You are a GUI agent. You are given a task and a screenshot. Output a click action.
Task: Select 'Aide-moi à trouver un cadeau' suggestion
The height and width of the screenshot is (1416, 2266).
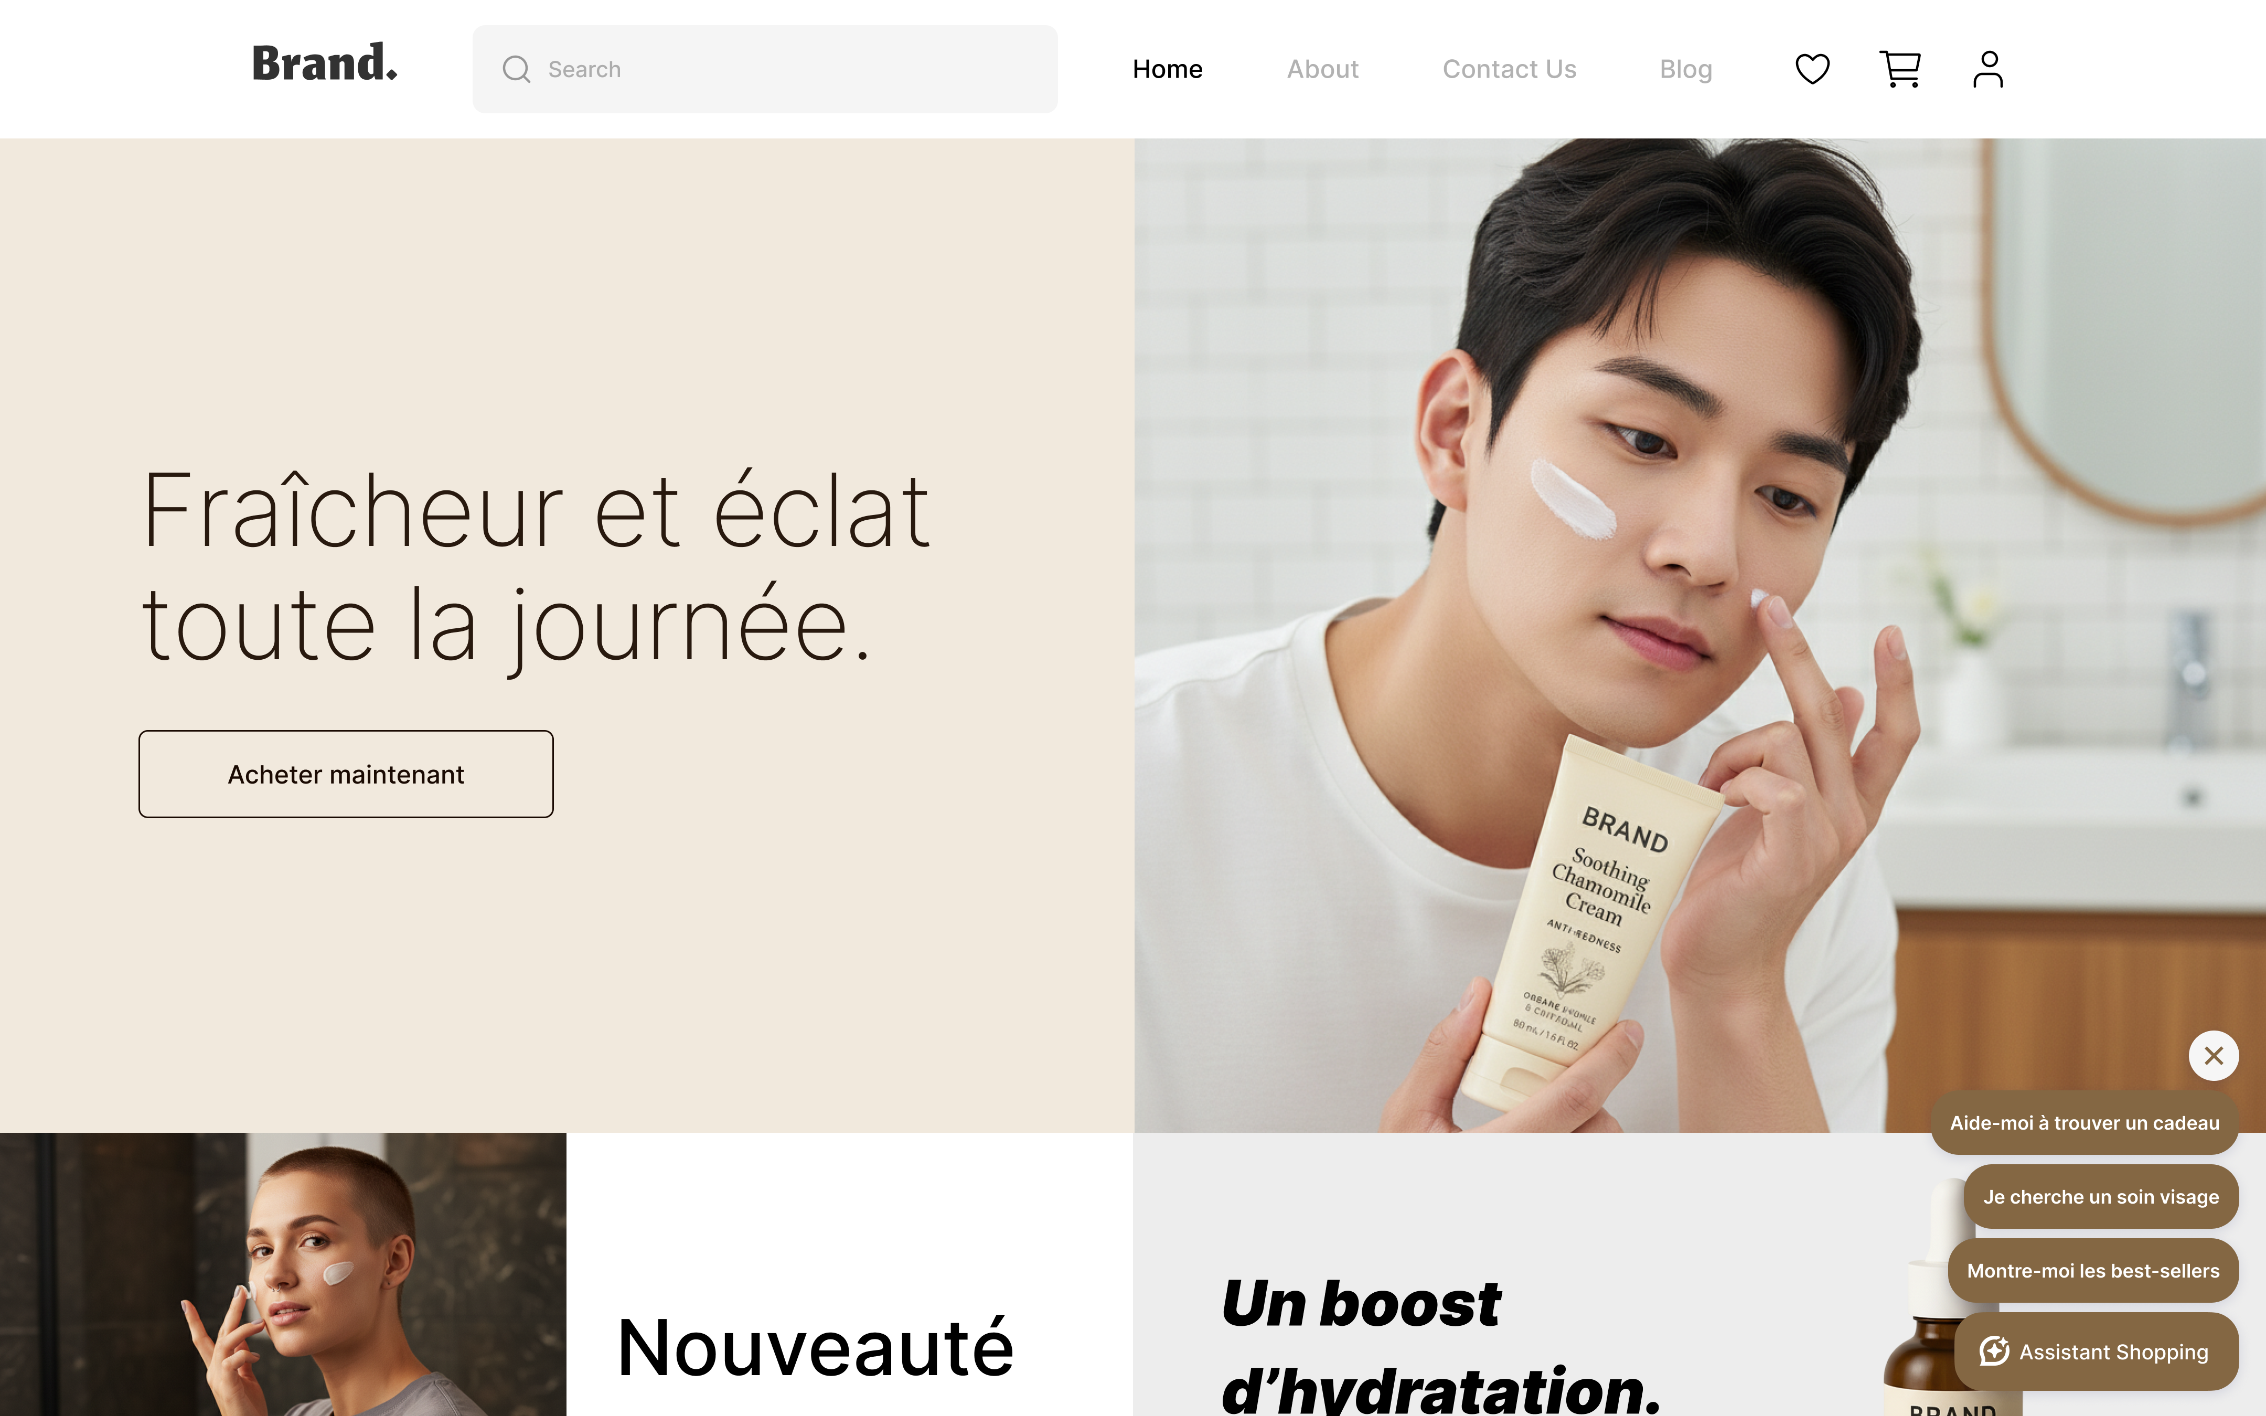point(2085,1122)
